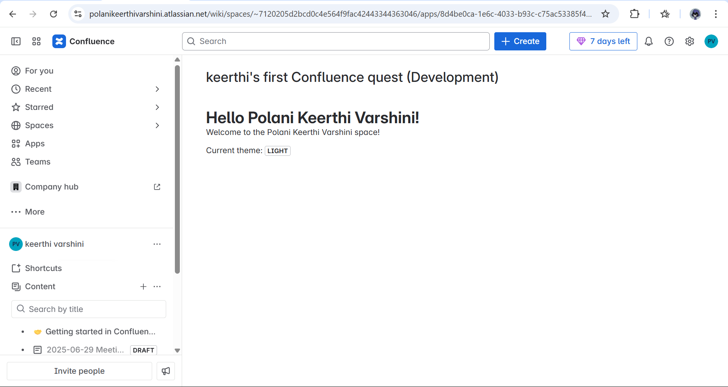This screenshot has height=387, width=728.
Task: Open the PV account avatar menu in the header
Action: tap(711, 41)
